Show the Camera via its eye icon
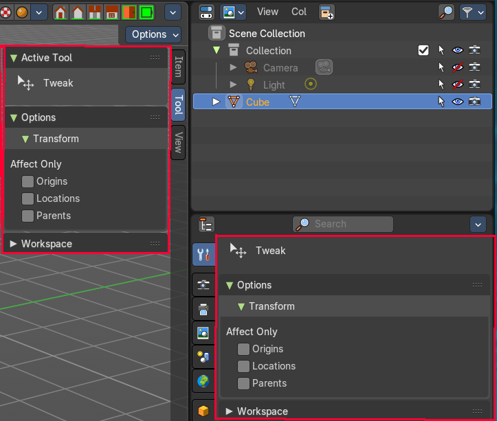The height and width of the screenshot is (421, 497). pos(457,67)
